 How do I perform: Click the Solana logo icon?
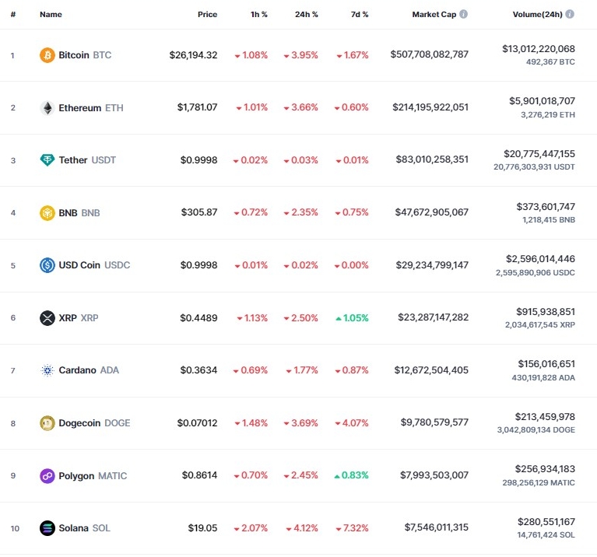47,528
